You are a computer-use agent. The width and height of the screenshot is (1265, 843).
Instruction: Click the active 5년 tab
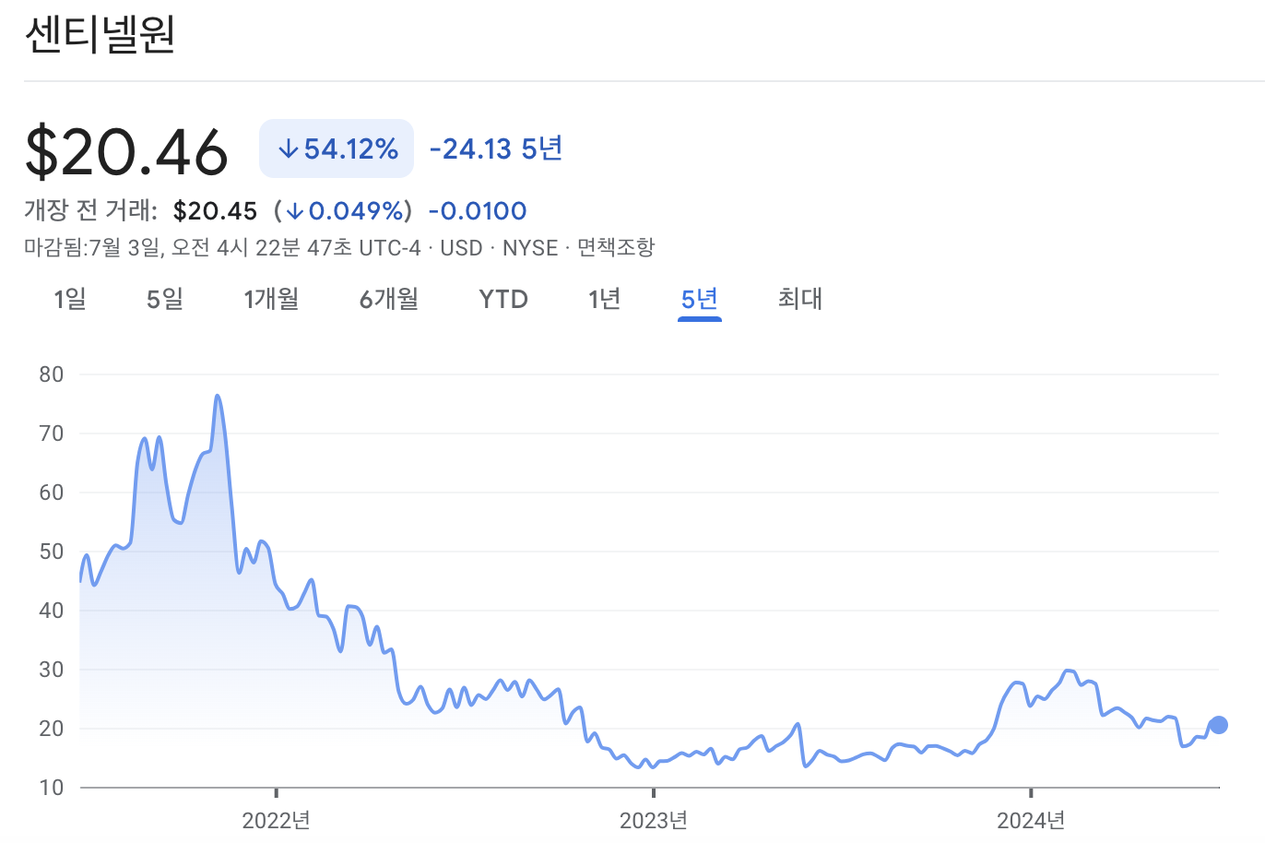(699, 299)
